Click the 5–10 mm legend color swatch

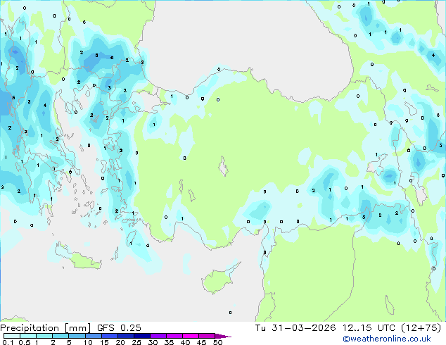77,336
